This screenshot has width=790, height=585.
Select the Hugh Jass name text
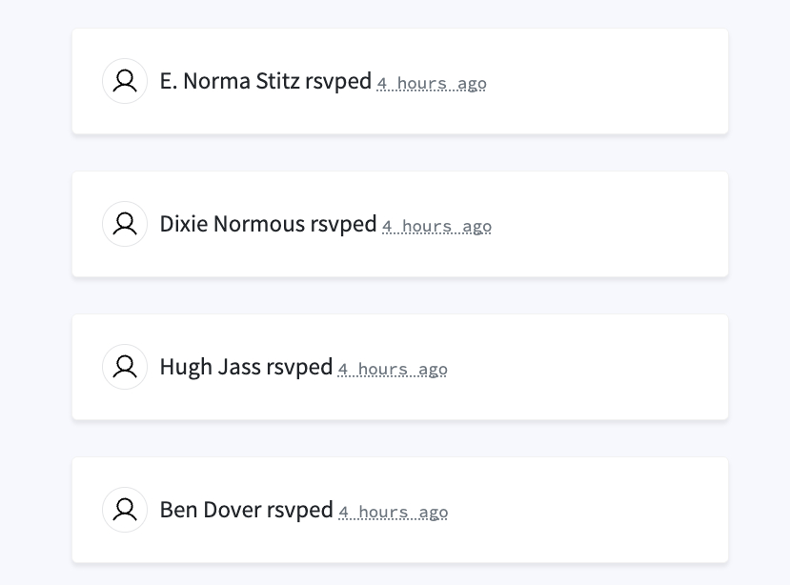click(x=210, y=367)
